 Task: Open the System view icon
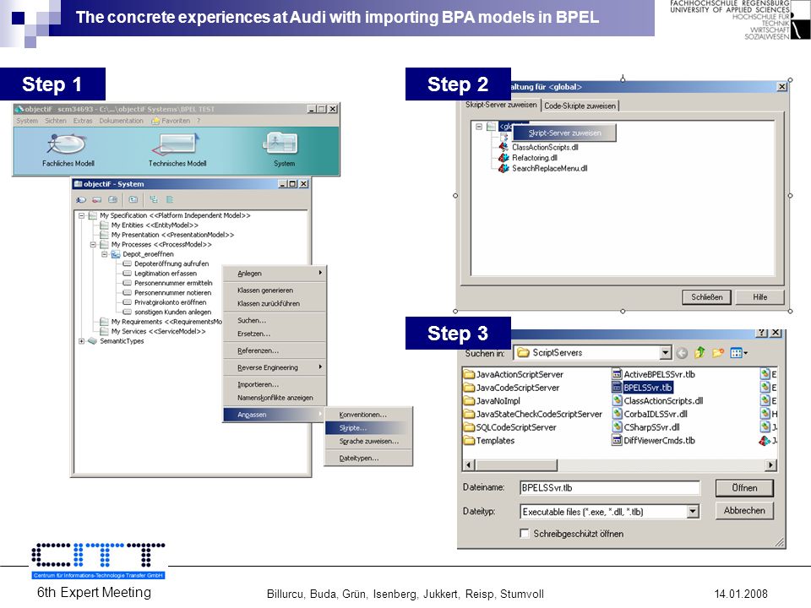282,144
